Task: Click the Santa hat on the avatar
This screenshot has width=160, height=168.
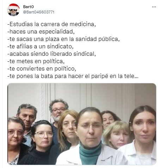Action: click(x=14, y=6)
